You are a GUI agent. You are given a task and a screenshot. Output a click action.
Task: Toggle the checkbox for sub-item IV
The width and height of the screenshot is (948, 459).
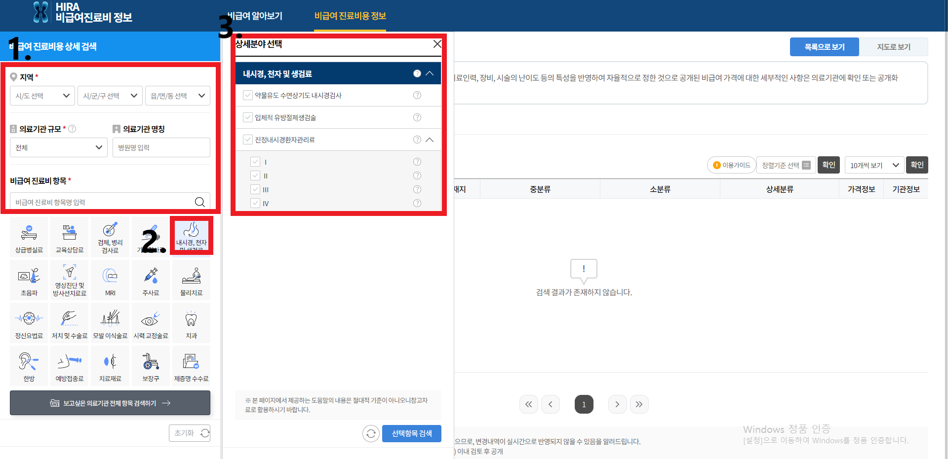[x=255, y=203]
